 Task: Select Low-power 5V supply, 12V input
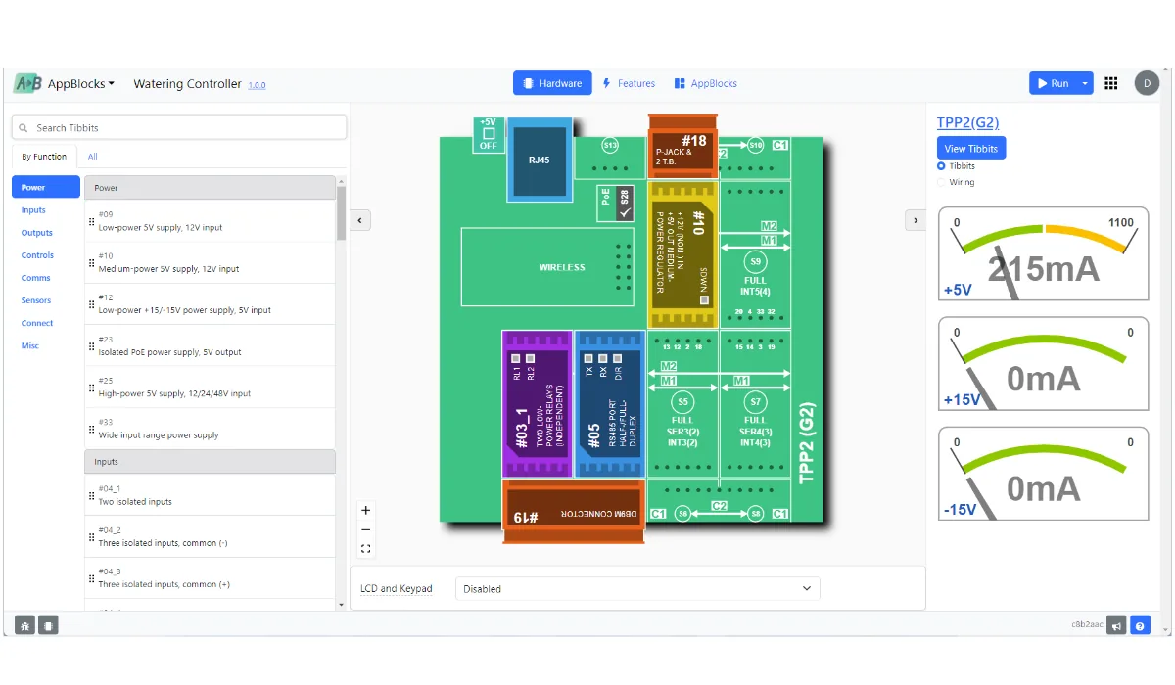(210, 221)
